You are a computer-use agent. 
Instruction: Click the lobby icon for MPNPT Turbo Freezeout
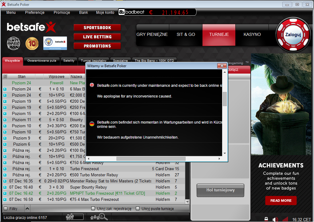click(5, 193)
